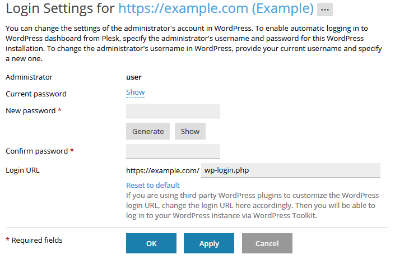Click the Login URL text box
Image resolution: width=395 pixels, height=259 pixels.
pos(290,170)
